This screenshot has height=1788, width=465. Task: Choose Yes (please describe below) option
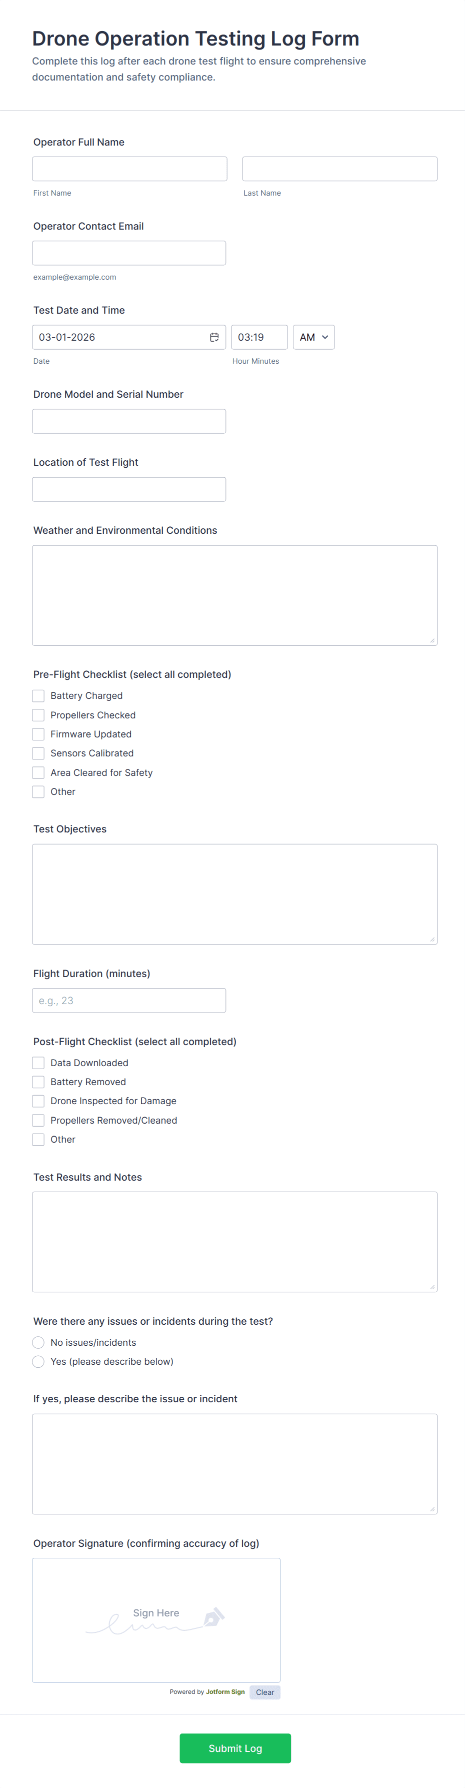pyautogui.click(x=39, y=1362)
